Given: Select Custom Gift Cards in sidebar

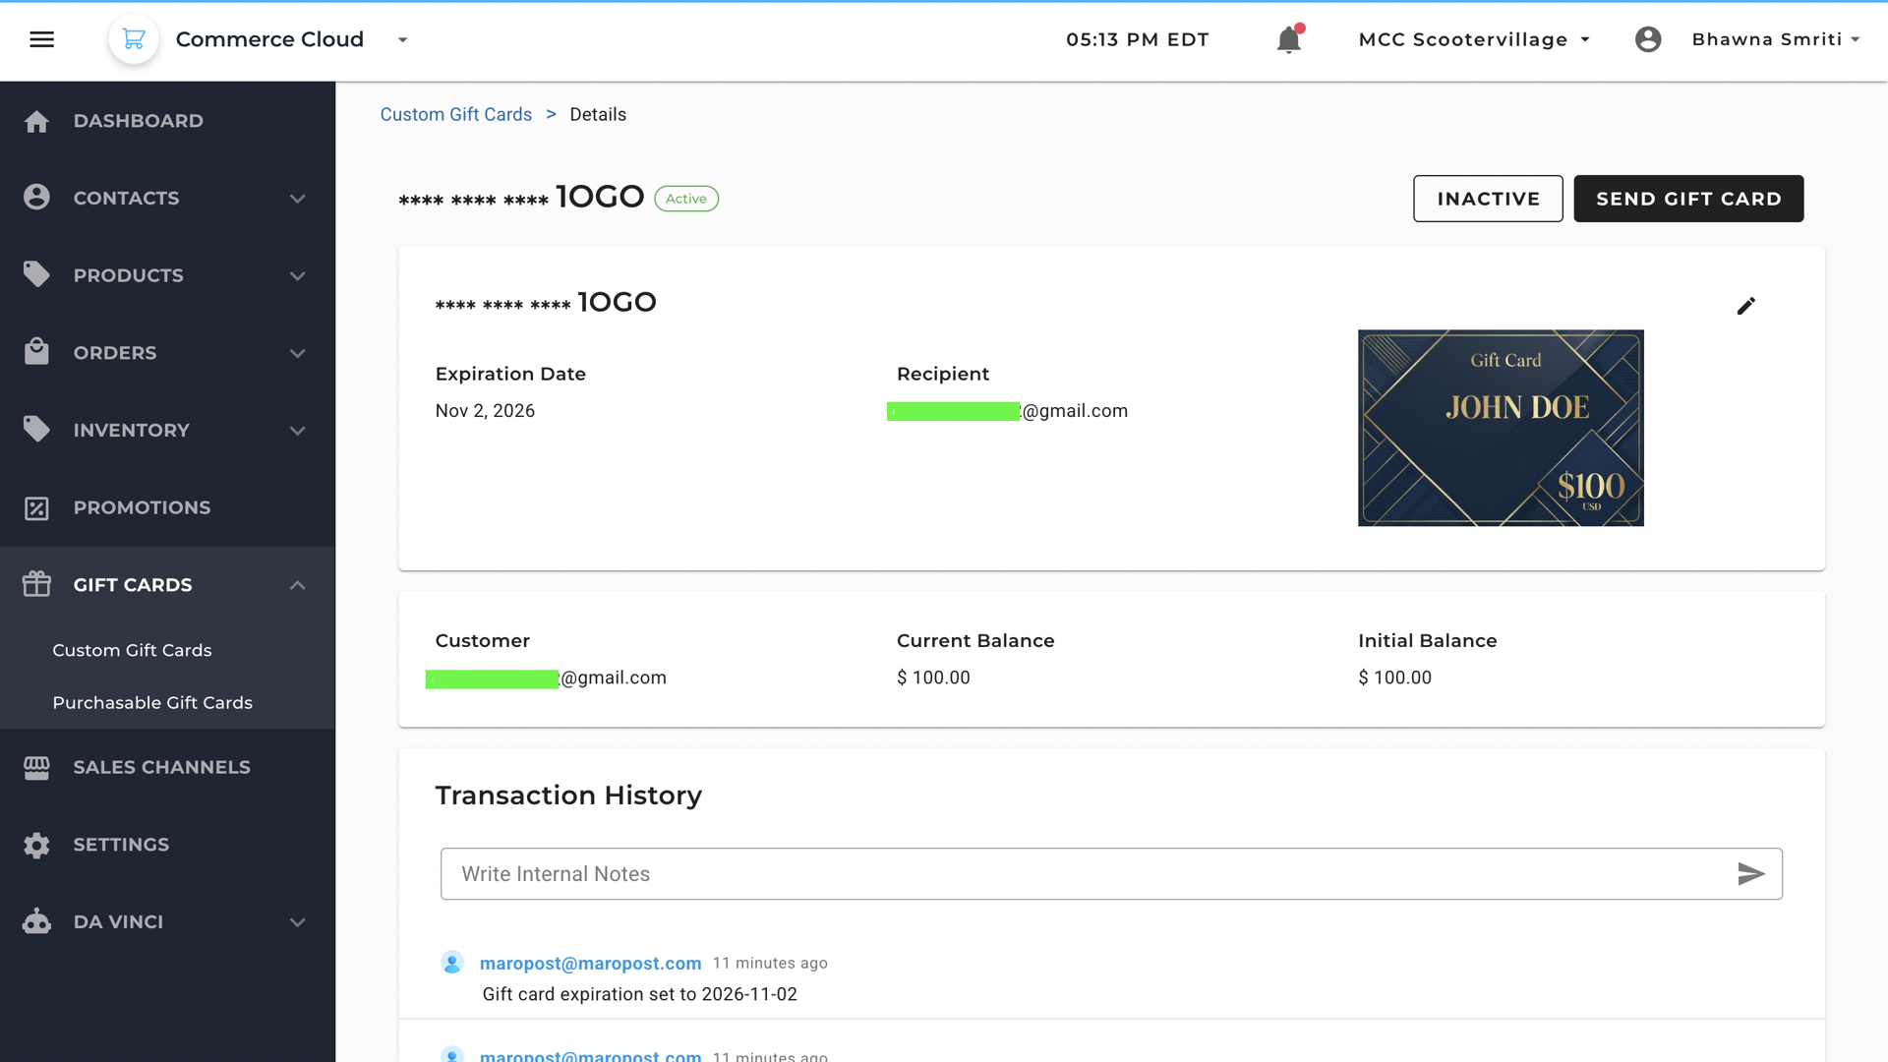Looking at the screenshot, I should point(132,651).
